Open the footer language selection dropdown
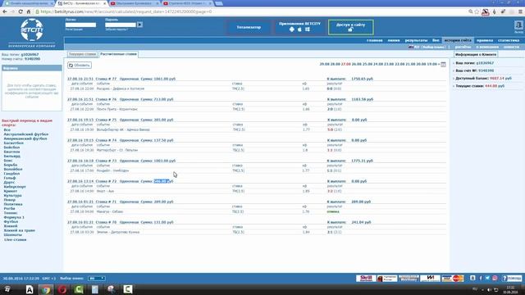This screenshot has height=295, width=525. click(x=97, y=279)
